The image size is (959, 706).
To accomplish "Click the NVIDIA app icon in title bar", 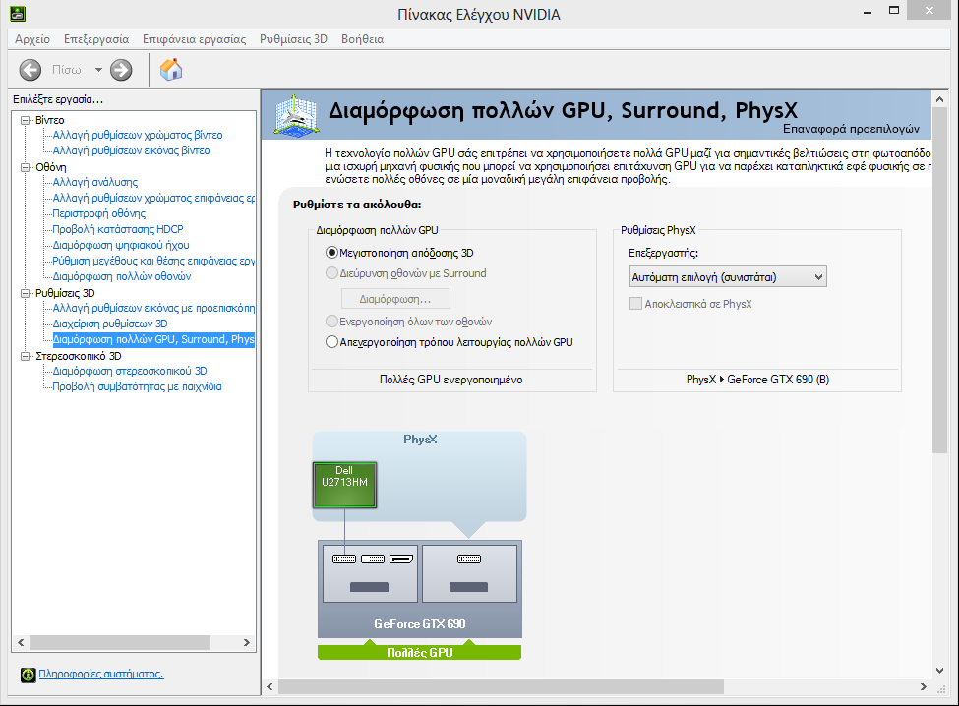I will point(18,13).
